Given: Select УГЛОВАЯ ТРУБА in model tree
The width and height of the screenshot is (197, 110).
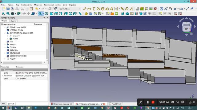Looking at the screenshot, I should 16,30.
